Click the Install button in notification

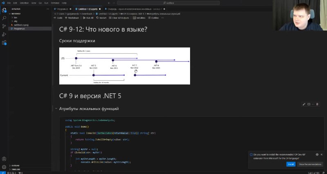(x=291, y=164)
